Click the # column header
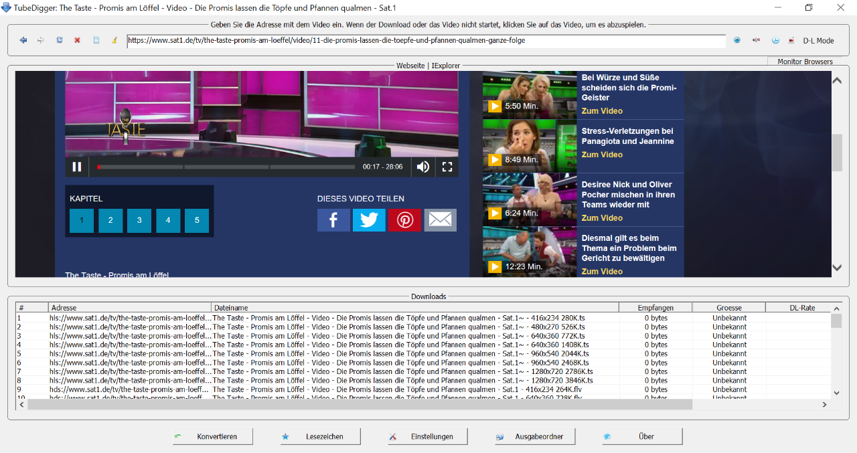 pyautogui.click(x=32, y=308)
